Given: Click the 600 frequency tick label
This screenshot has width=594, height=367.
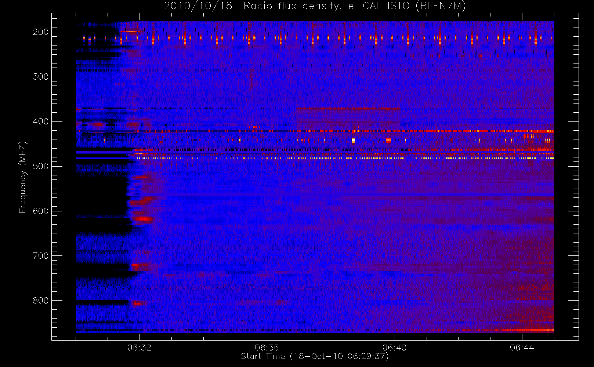Looking at the screenshot, I should (41, 211).
